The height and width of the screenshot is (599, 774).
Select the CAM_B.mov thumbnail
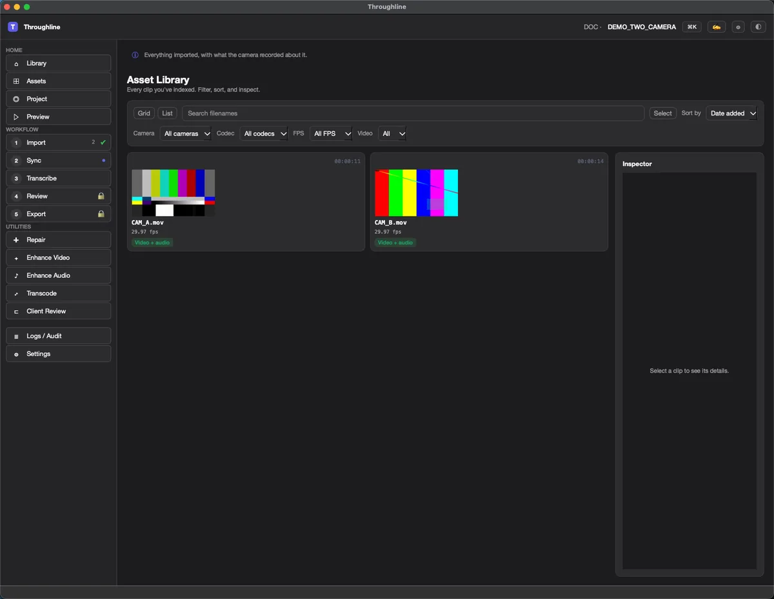click(x=417, y=193)
